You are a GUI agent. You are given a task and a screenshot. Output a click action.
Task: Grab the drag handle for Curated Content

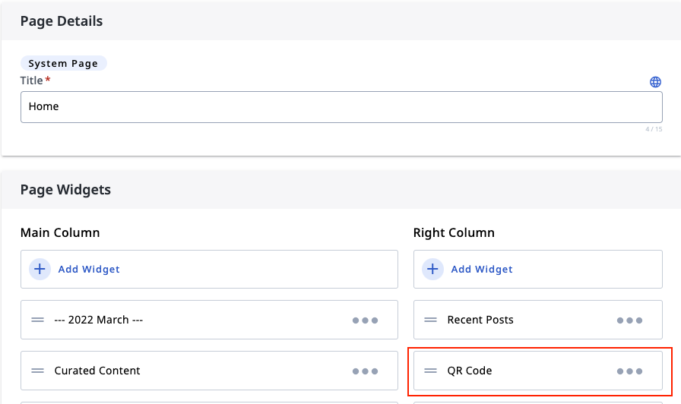[x=37, y=371]
